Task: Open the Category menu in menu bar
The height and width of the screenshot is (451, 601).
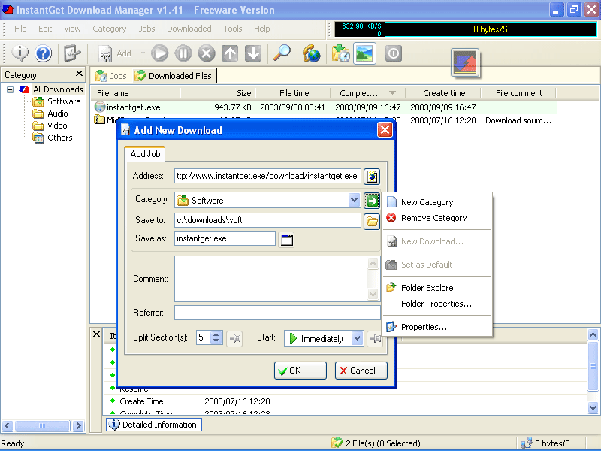Action: pos(109,29)
